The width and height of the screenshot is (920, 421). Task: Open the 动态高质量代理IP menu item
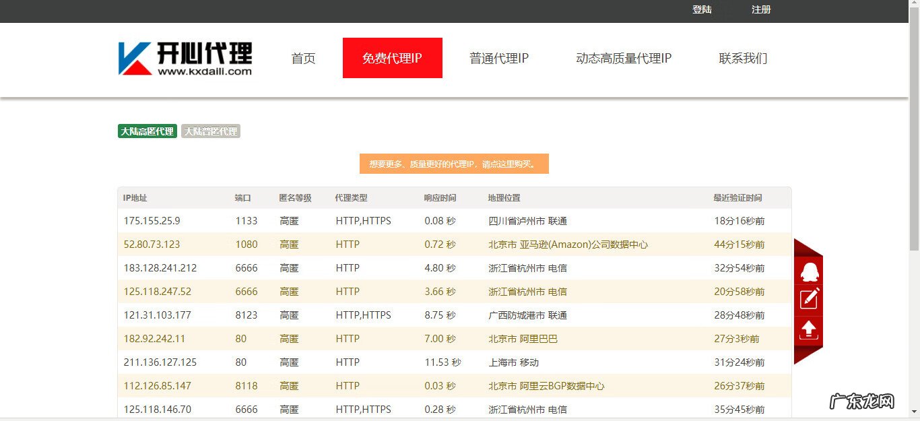point(624,58)
